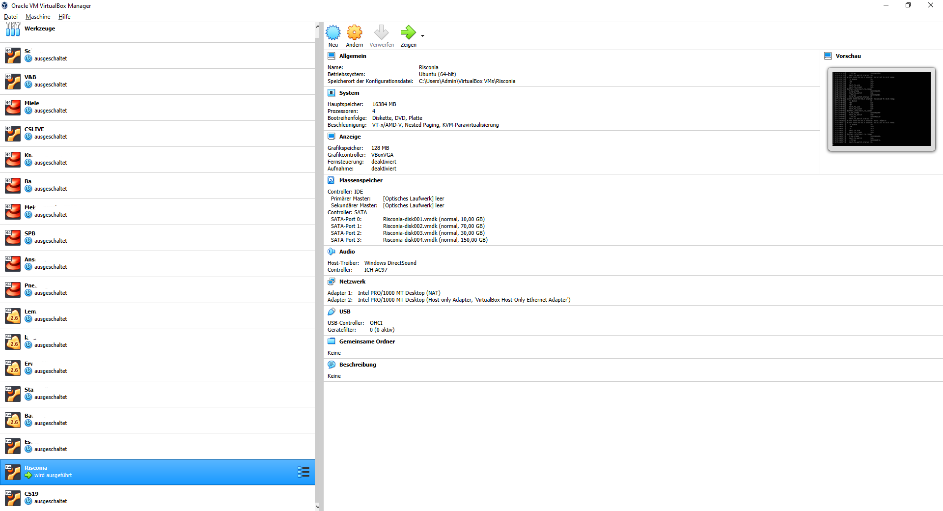Image resolution: width=943 pixels, height=511 pixels.
Task: Click the Massenspeicher section icon
Action: (332, 180)
